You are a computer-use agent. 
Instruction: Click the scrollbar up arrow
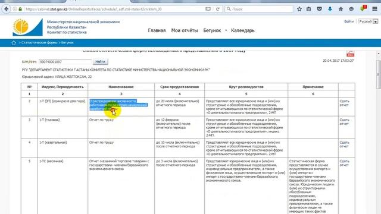379,53
